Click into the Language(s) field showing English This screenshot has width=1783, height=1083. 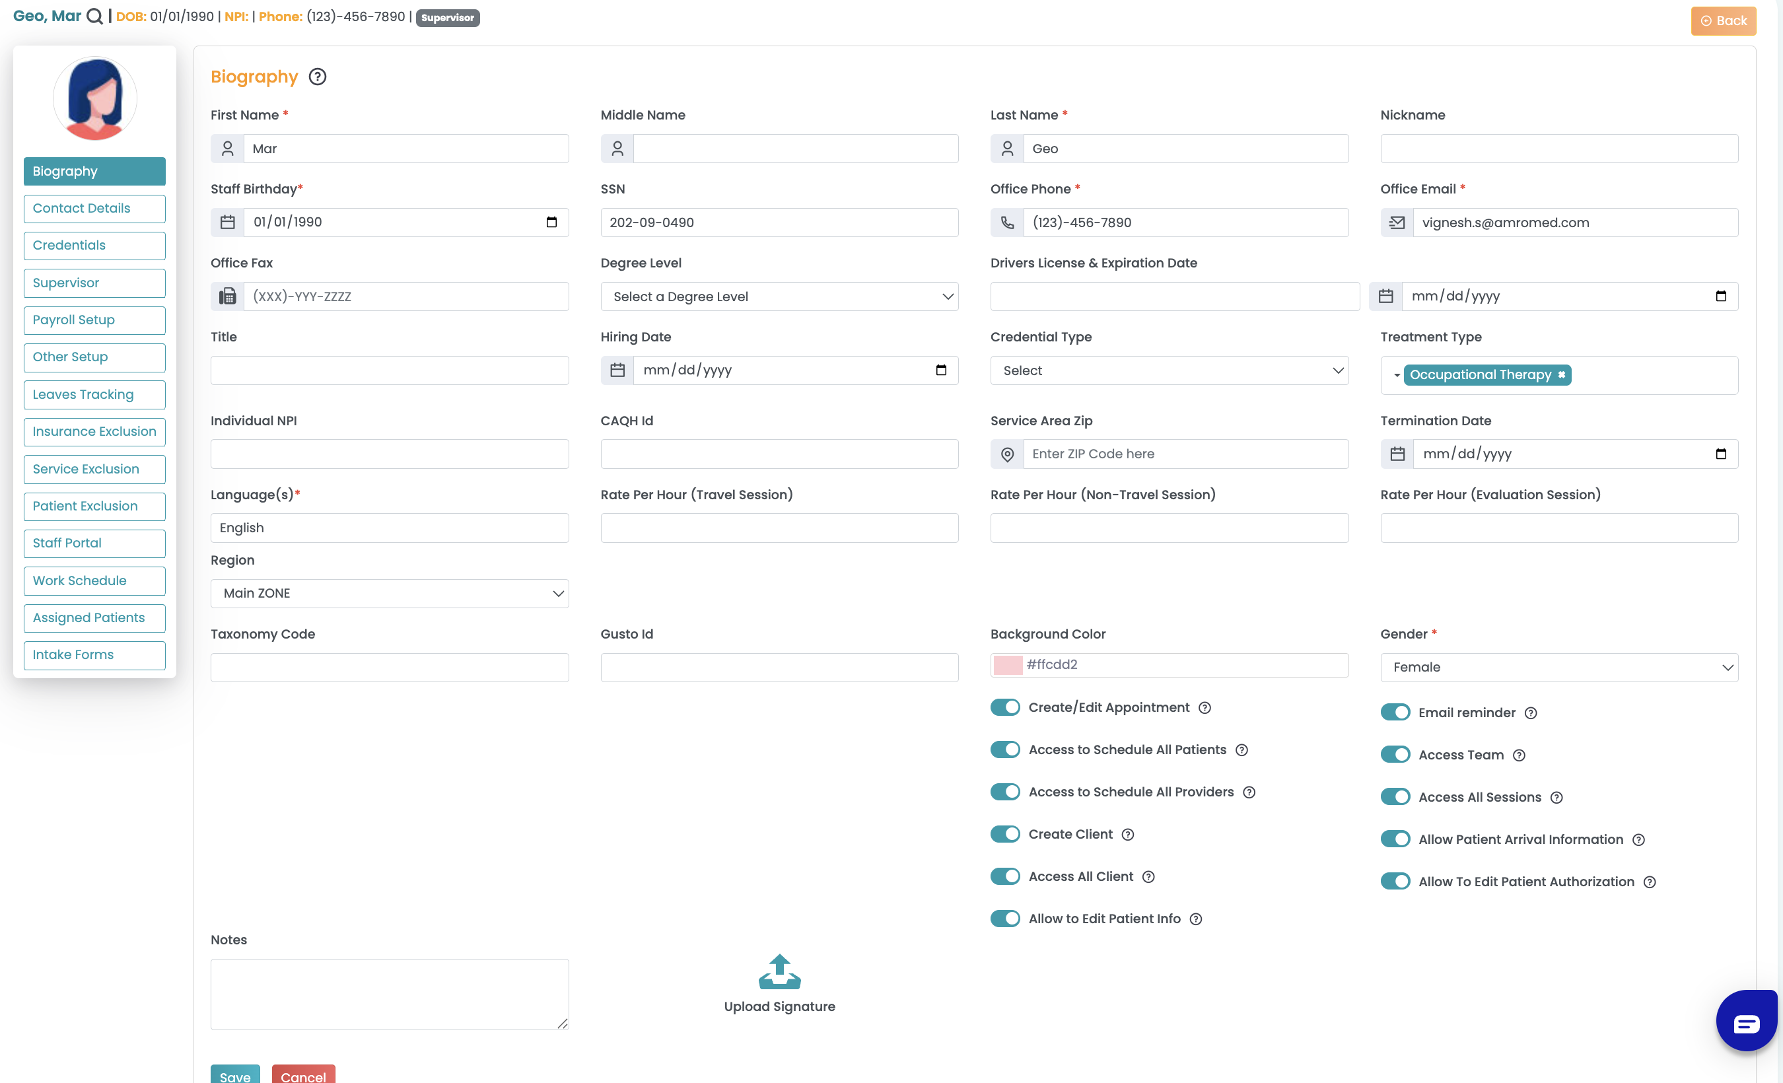[x=390, y=529]
